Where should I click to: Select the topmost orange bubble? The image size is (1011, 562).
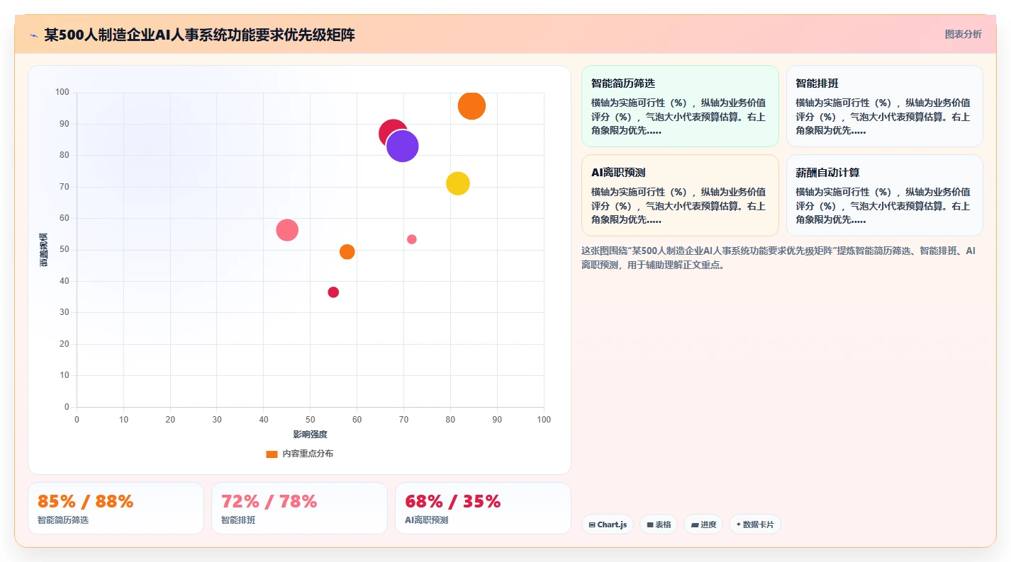pos(471,106)
